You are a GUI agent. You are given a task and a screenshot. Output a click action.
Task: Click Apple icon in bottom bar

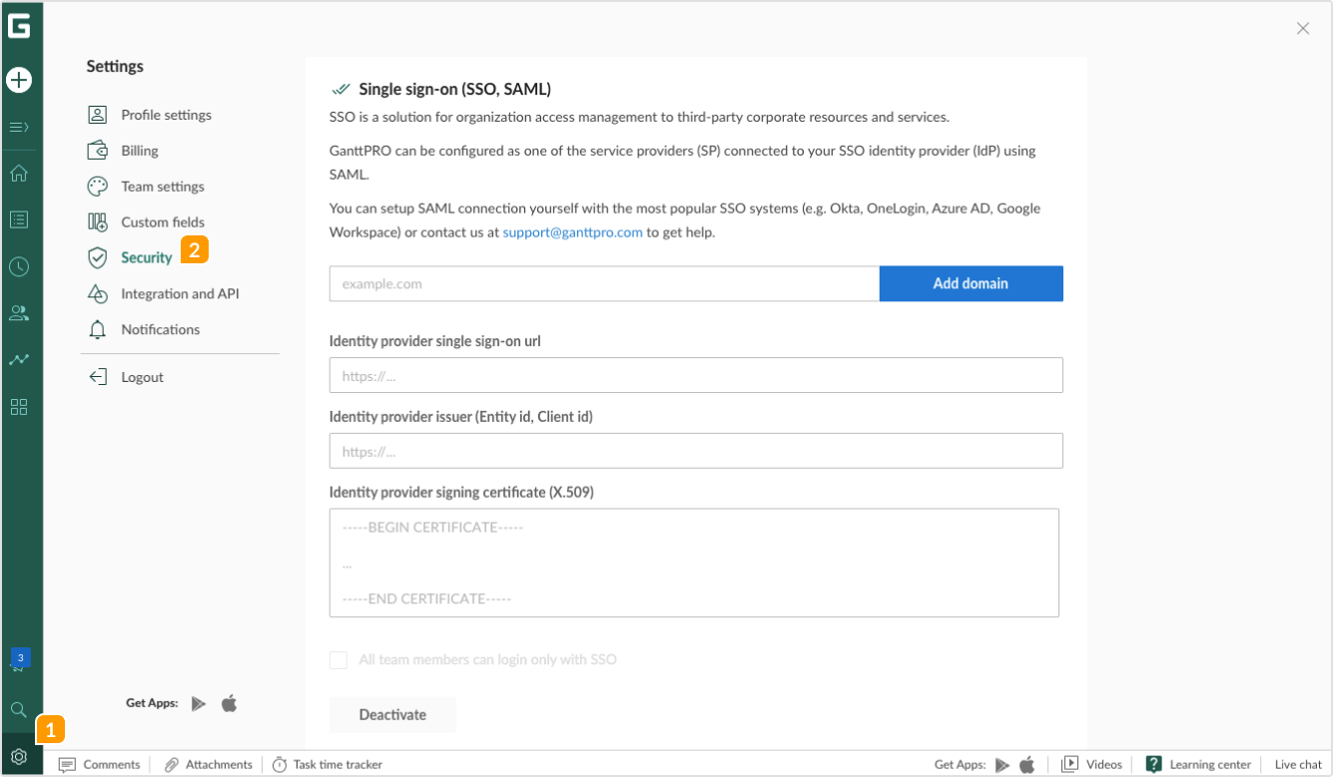tap(1027, 765)
